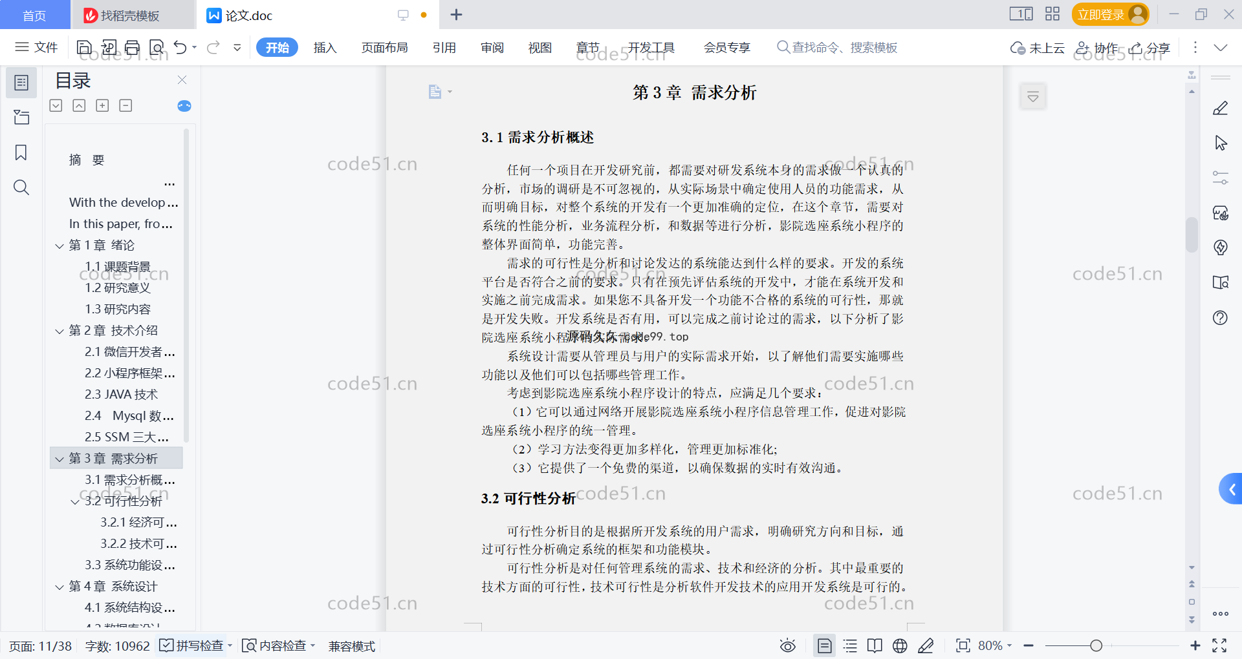Click the page count 页面: 11/38
The width and height of the screenshot is (1242, 659).
tap(40, 645)
